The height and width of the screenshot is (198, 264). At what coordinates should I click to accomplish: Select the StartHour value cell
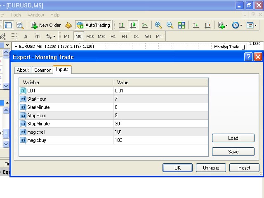point(160,99)
